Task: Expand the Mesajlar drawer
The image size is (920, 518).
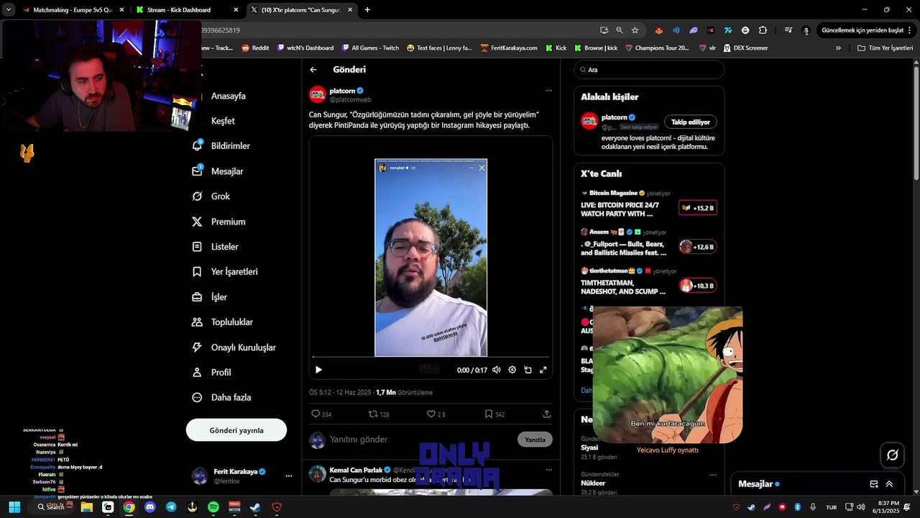Action: [889, 484]
